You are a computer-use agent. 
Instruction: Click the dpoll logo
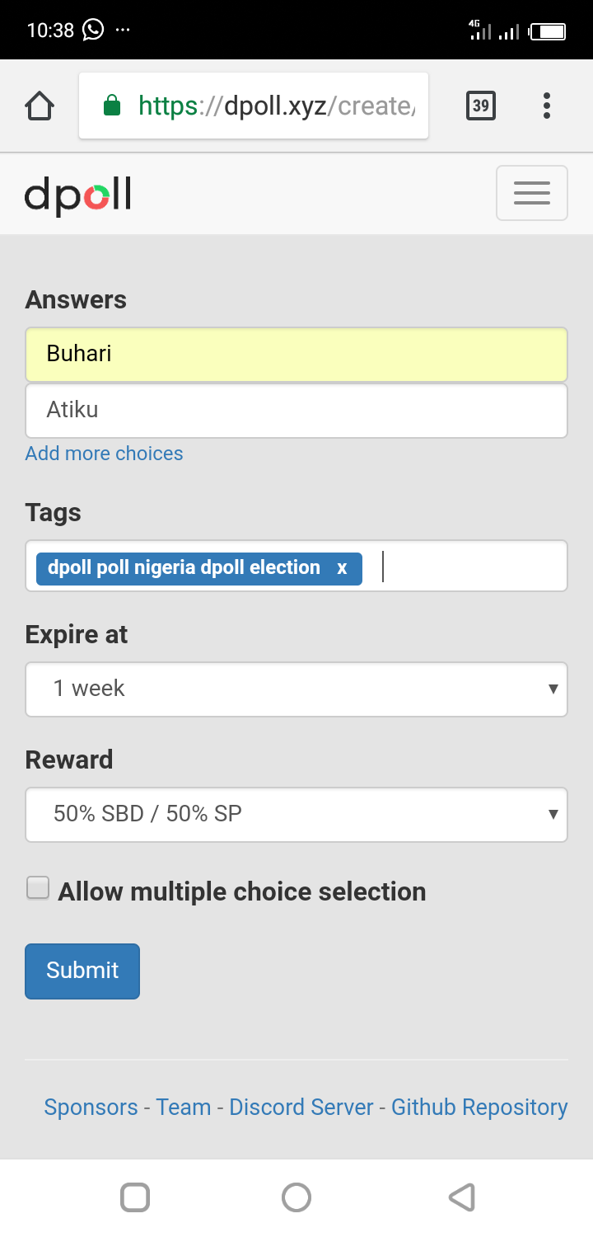coord(78,195)
